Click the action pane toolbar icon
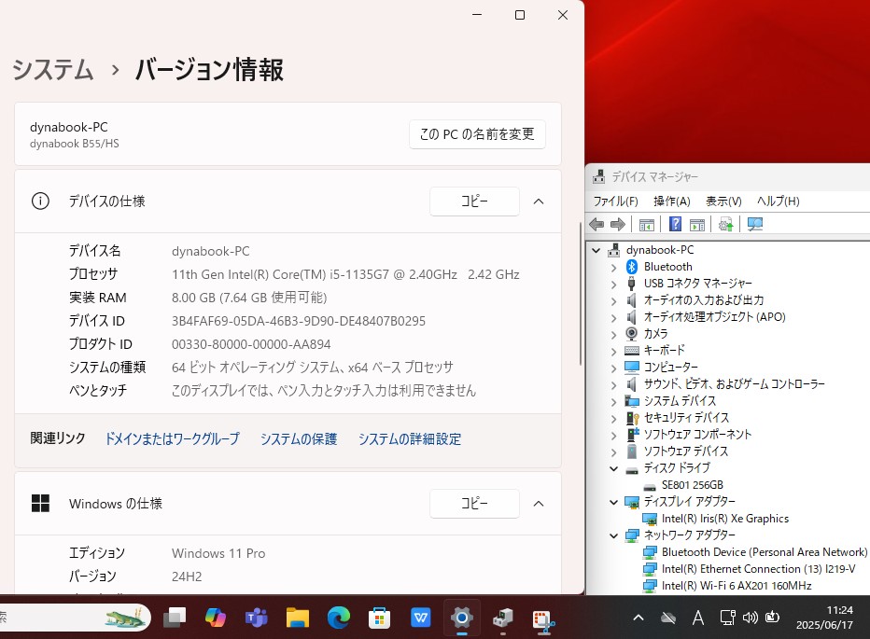Image resolution: width=870 pixels, height=639 pixels. (x=697, y=225)
